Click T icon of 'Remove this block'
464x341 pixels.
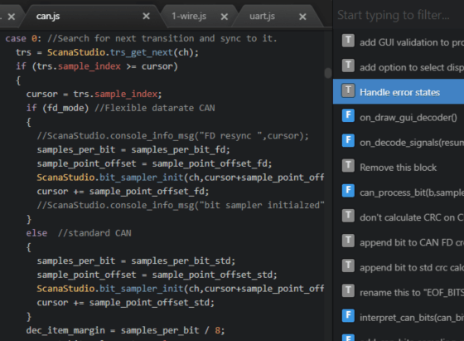pyautogui.click(x=348, y=166)
